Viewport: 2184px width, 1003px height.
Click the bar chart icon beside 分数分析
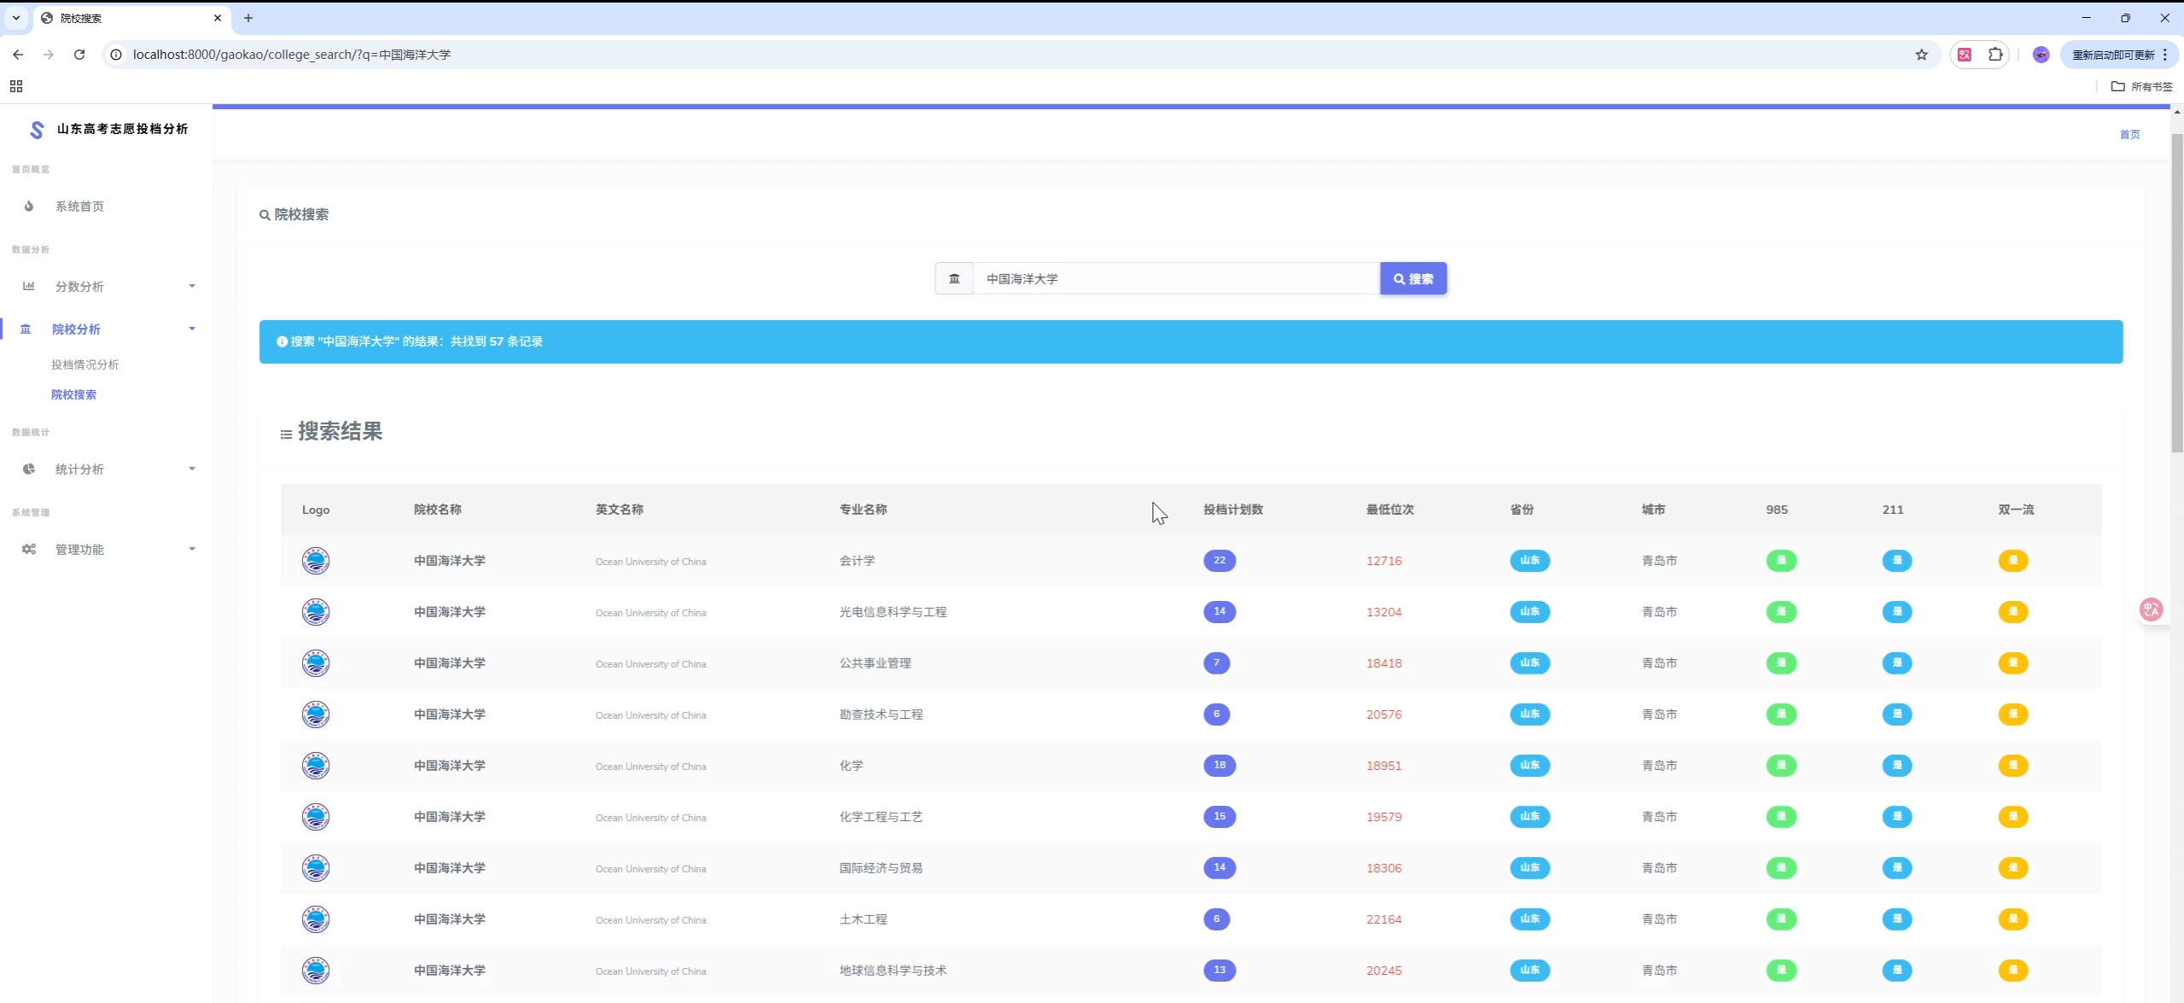(29, 286)
